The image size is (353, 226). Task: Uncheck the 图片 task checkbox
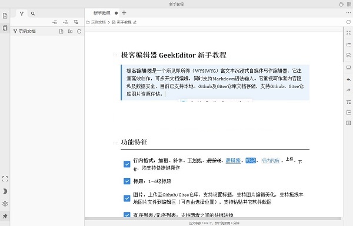click(x=127, y=198)
